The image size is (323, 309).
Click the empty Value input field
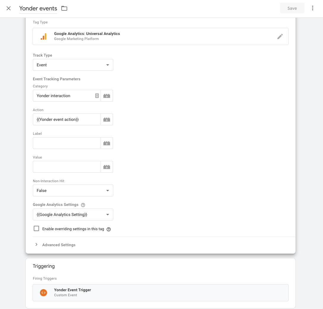[67, 167]
